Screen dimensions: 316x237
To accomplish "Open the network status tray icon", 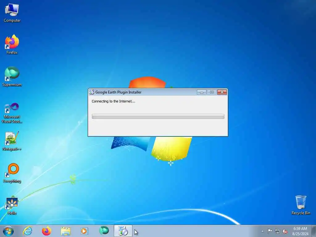I will pyautogui.click(x=277, y=231).
